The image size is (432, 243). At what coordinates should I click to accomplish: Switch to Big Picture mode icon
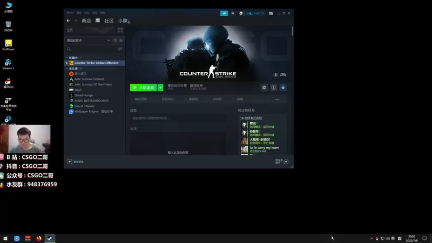pos(271,13)
